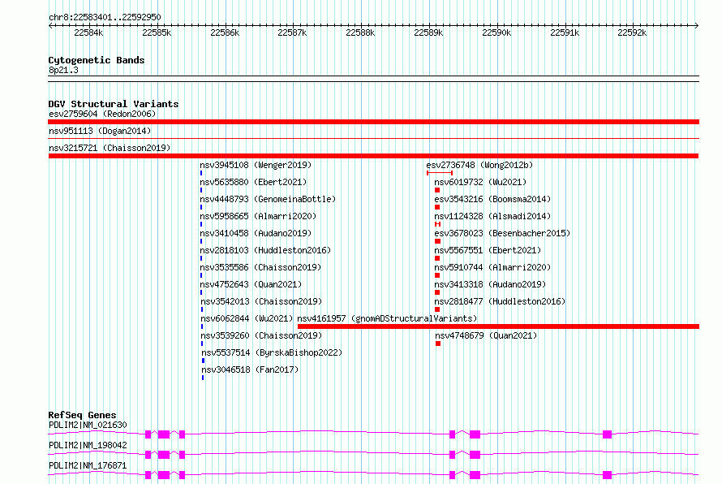Click the 8p21.3 band label
Screen dimensions: 722x484
(x=63, y=70)
